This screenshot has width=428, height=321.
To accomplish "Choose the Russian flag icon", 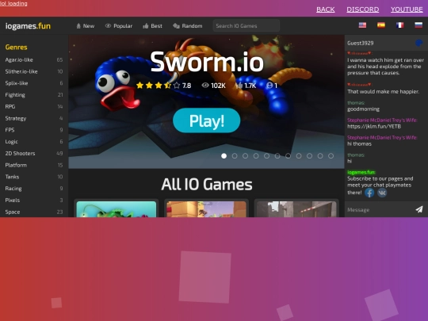I will [418, 25].
